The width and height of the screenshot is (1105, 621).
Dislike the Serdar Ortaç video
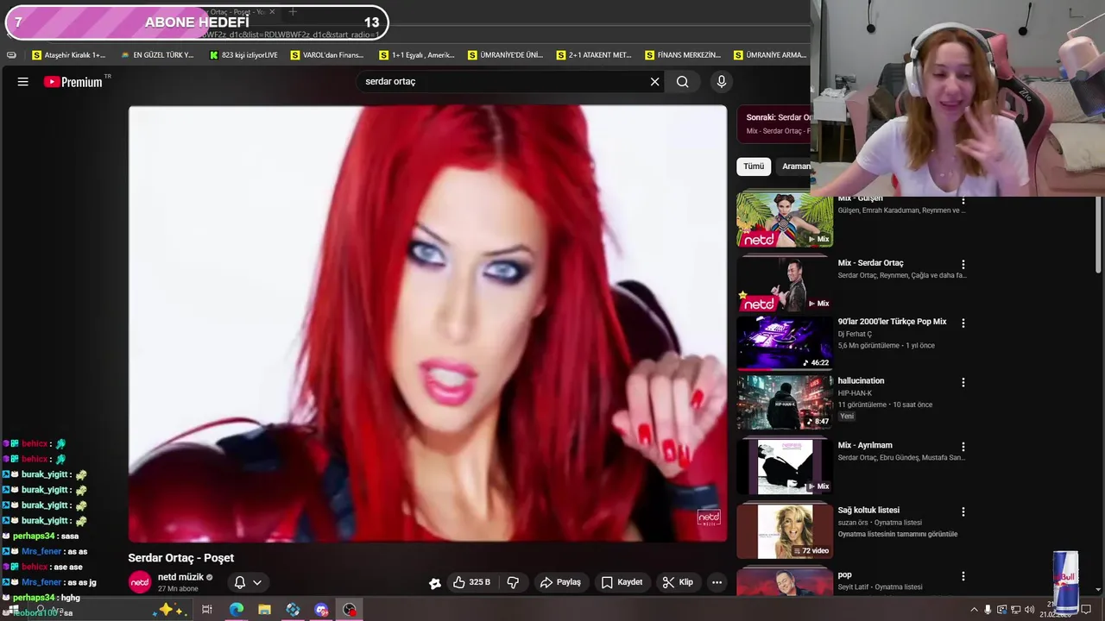pyautogui.click(x=513, y=582)
